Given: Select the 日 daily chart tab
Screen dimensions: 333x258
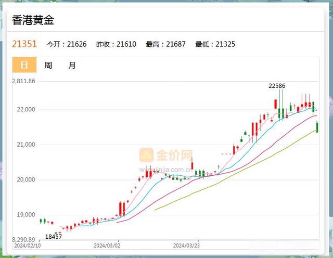Looking at the screenshot, I should [x=24, y=65].
